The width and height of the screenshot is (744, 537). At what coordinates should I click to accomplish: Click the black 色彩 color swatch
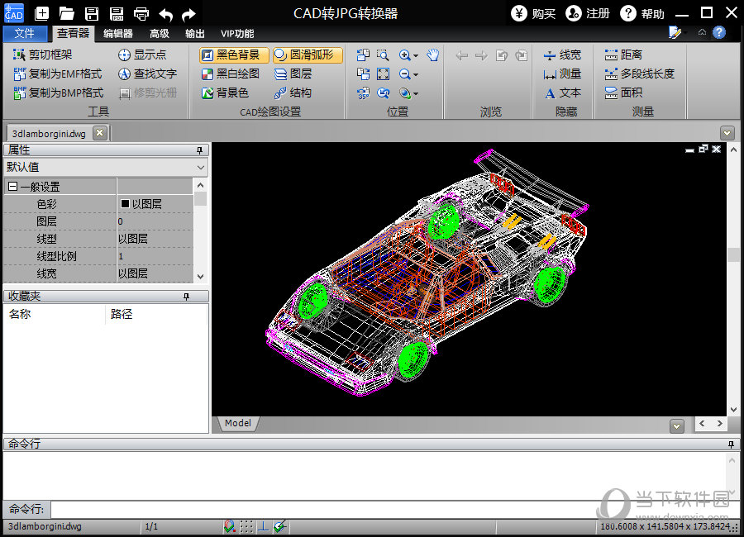(125, 204)
